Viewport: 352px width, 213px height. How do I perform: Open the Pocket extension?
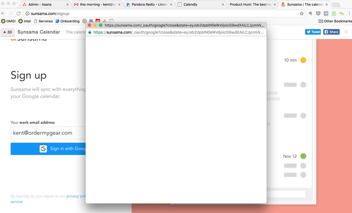[x=318, y=13]
